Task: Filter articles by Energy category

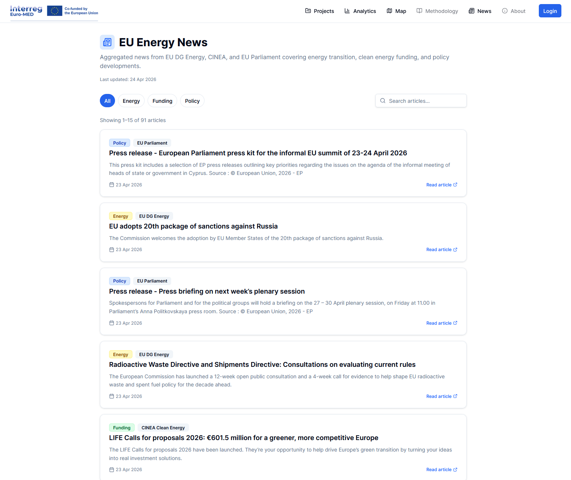Action: [131, 101]
